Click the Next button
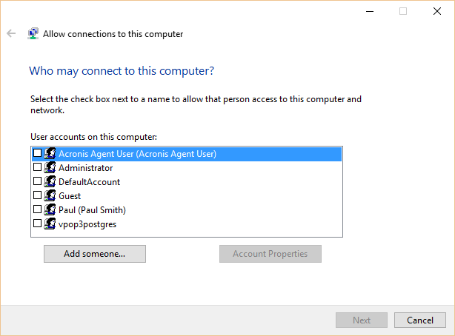The image size is (455, 336). tap(362, 320)
